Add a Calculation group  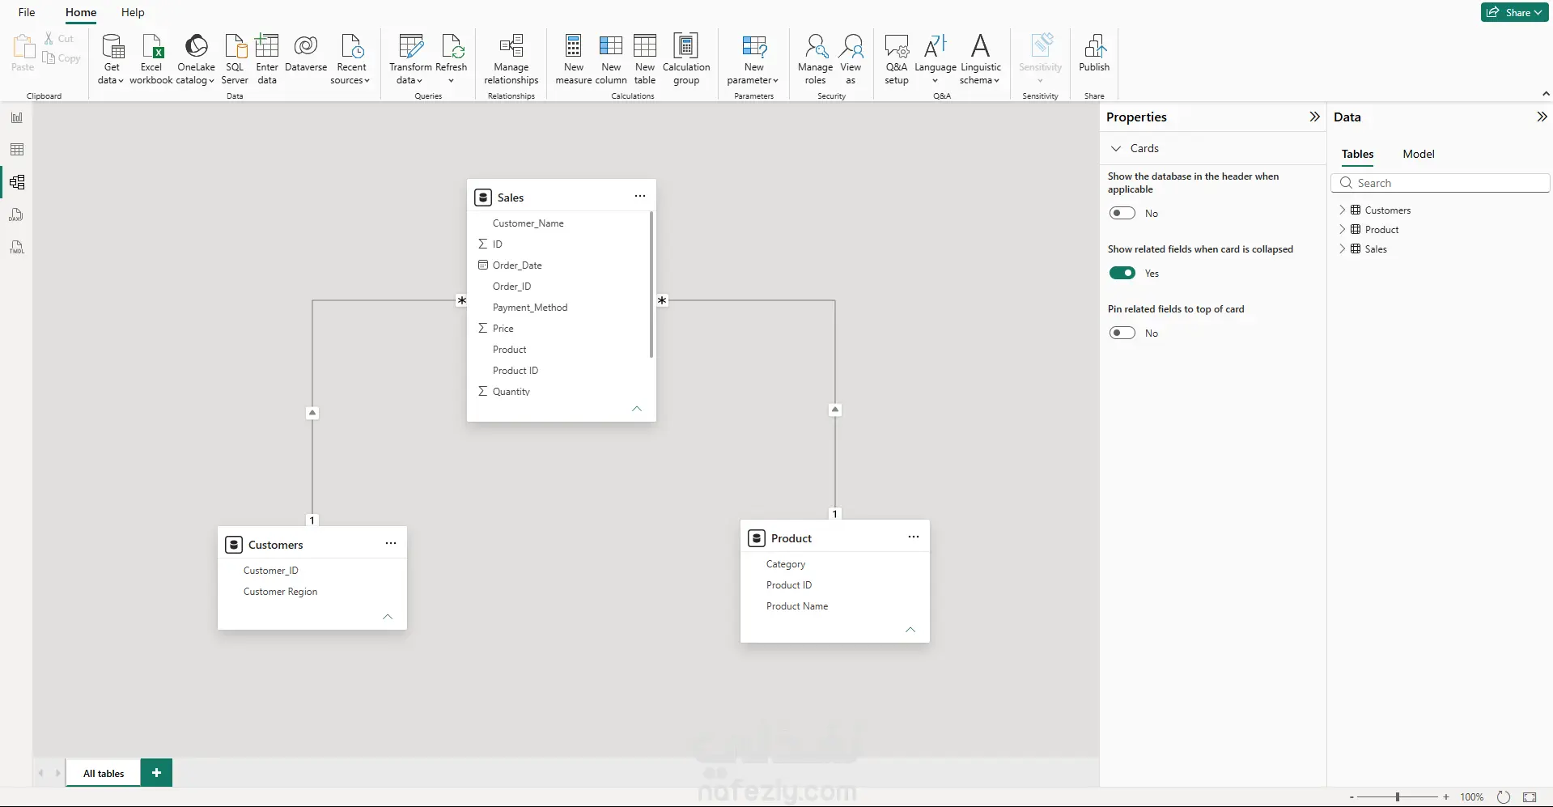coord(686,59)
